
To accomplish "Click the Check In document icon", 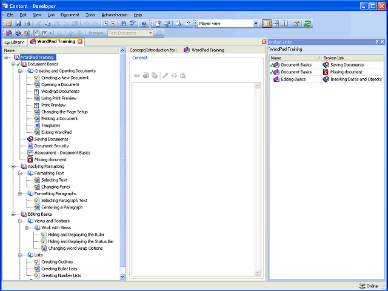I will click(158, 24).
